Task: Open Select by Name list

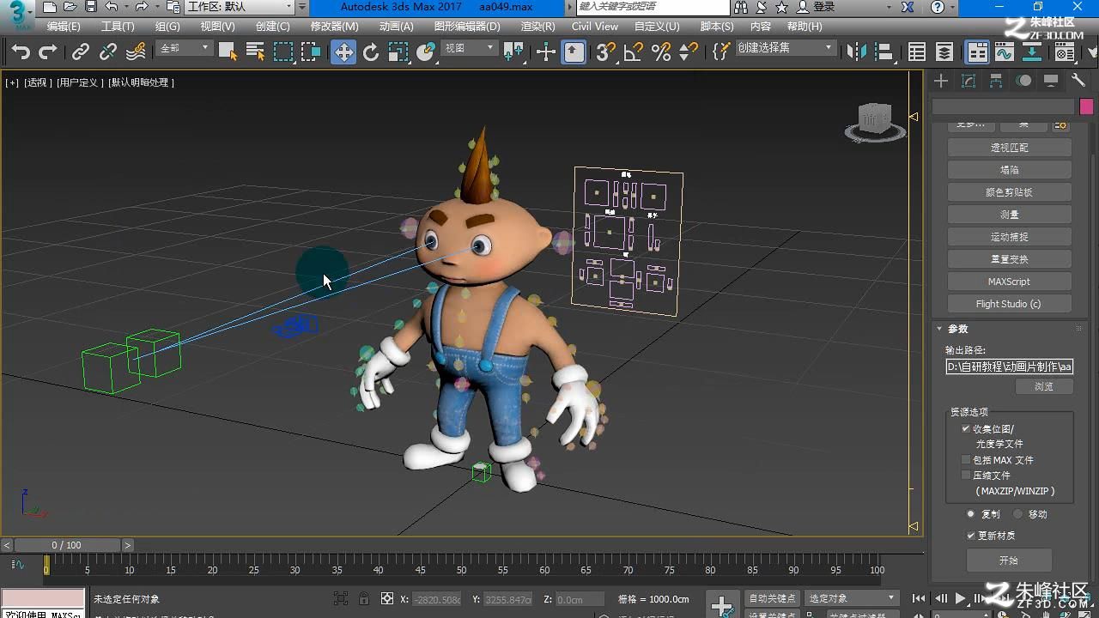Action: pos(255,52)
